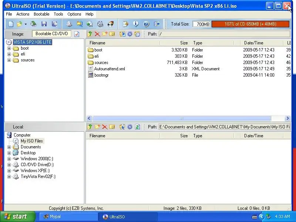Screen dimensions: 296x222
Task: Click the document with orange arrow icon
Action: tap(125, 24)
